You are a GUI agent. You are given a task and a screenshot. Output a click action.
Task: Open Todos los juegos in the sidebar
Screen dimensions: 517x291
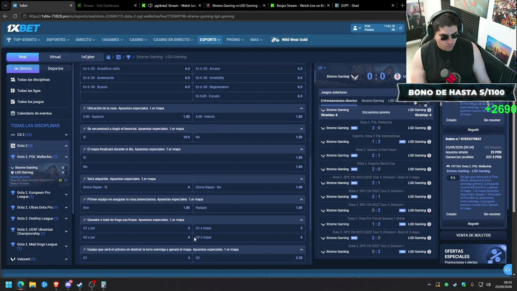tap(39, 102)
